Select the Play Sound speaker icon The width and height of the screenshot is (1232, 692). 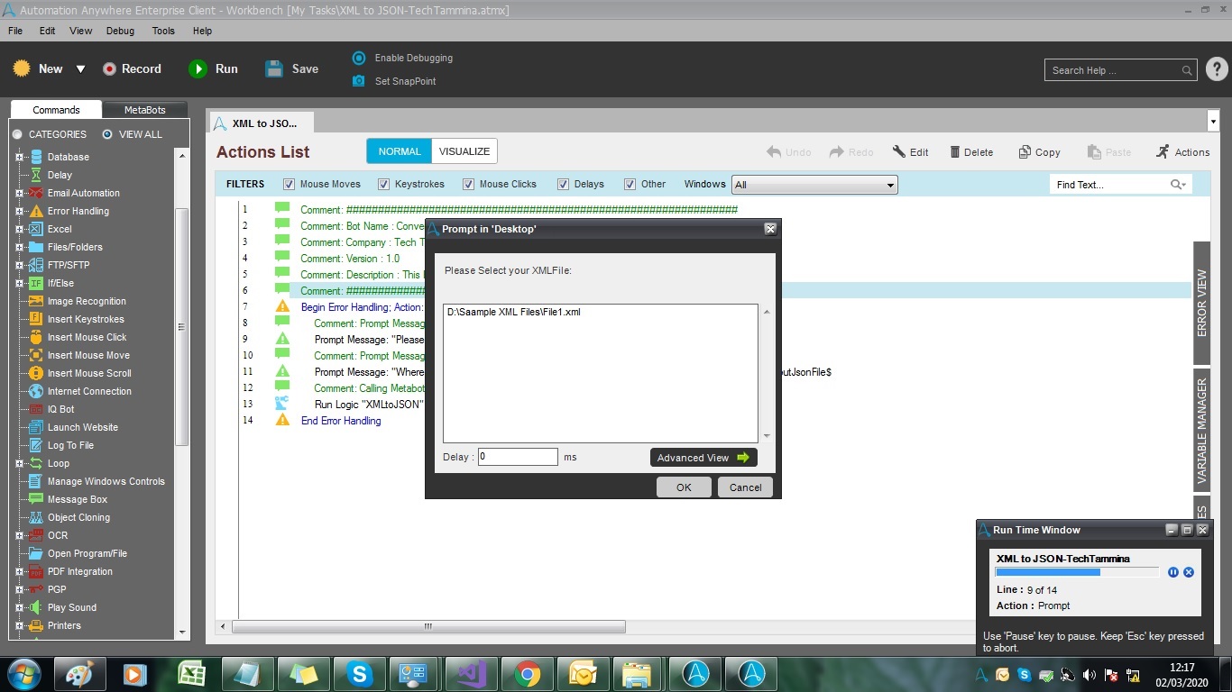pyautogui.click(x=36, y=607)
